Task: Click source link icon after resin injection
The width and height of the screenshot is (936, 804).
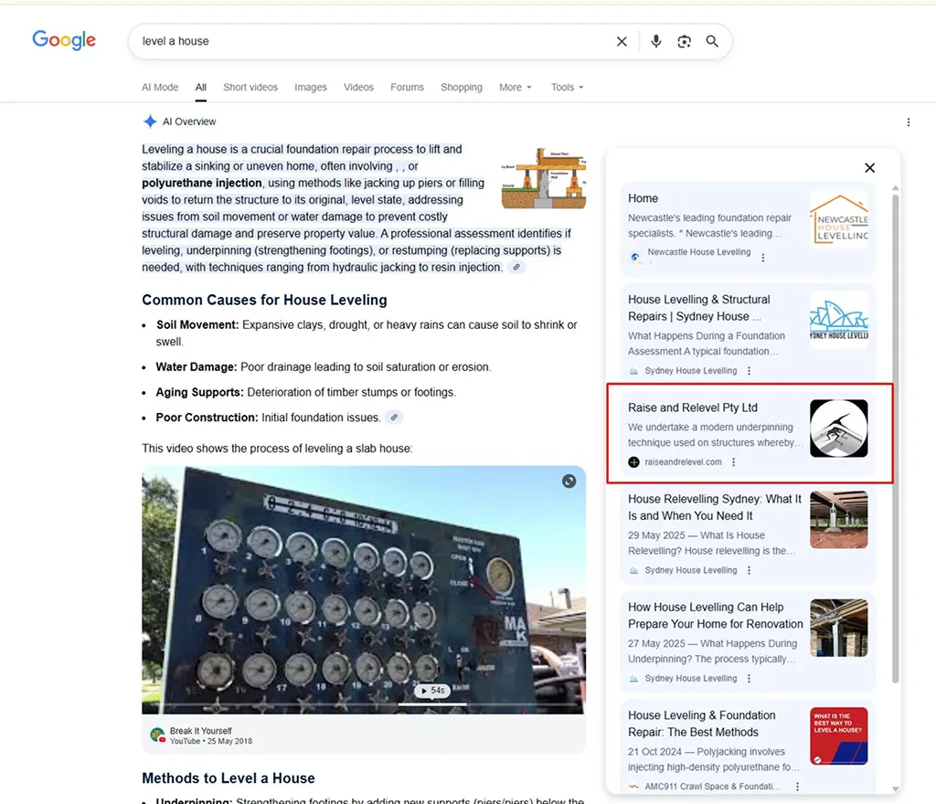Action: point(516,268)
